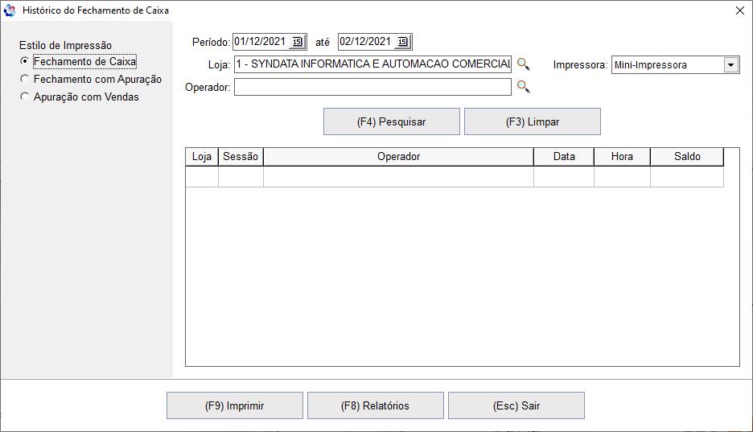
Task: Click the Saldo column header
Action: pyautogui.click(x=686, y=157)
